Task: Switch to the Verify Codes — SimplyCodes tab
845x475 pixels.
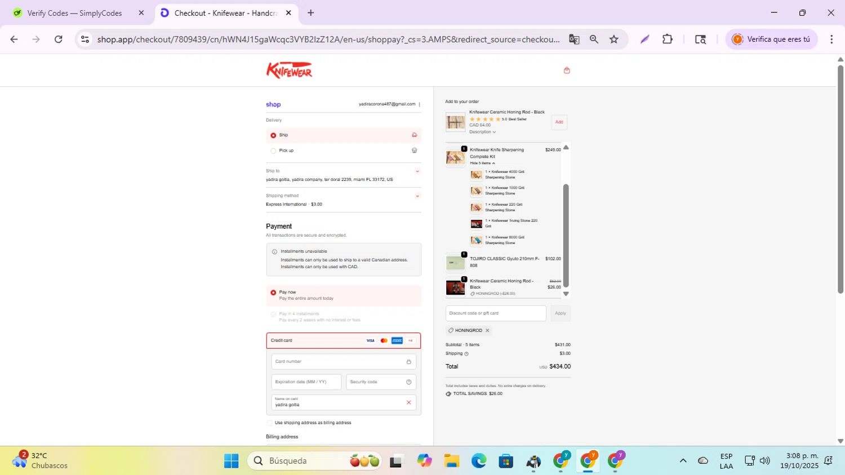Action: coord(74,13)
